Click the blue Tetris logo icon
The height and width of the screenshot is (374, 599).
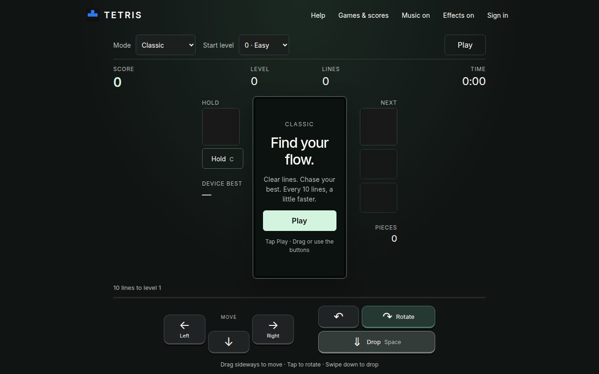click(x=93, y=15)
